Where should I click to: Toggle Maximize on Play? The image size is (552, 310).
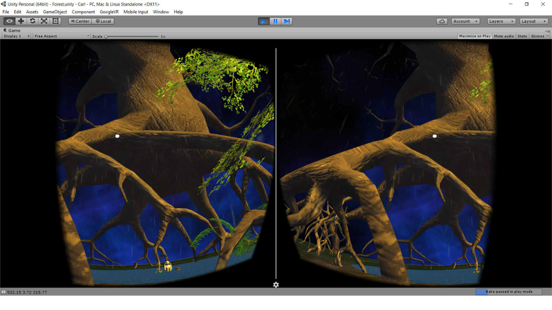475,36
